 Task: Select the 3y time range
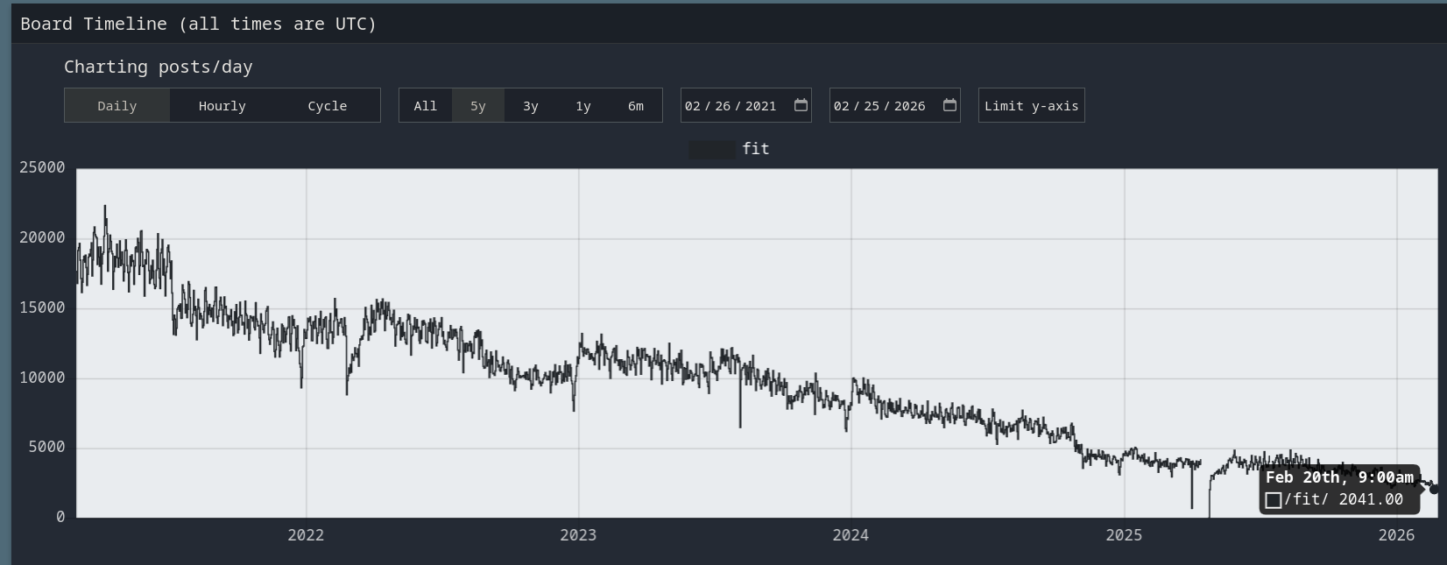pyautogui.click(x=531, y=106)
